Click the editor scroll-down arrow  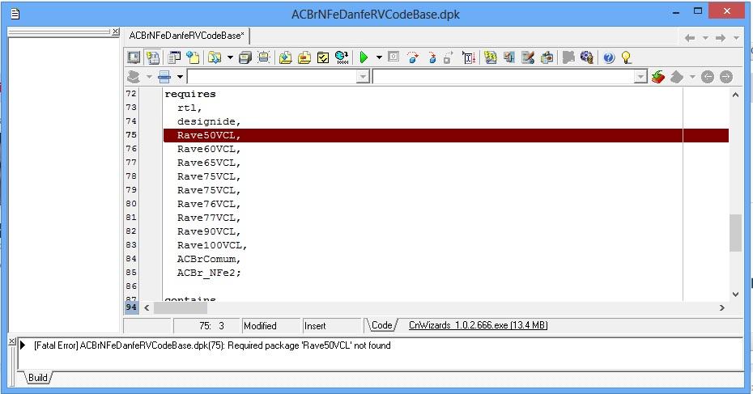(735, 294)
